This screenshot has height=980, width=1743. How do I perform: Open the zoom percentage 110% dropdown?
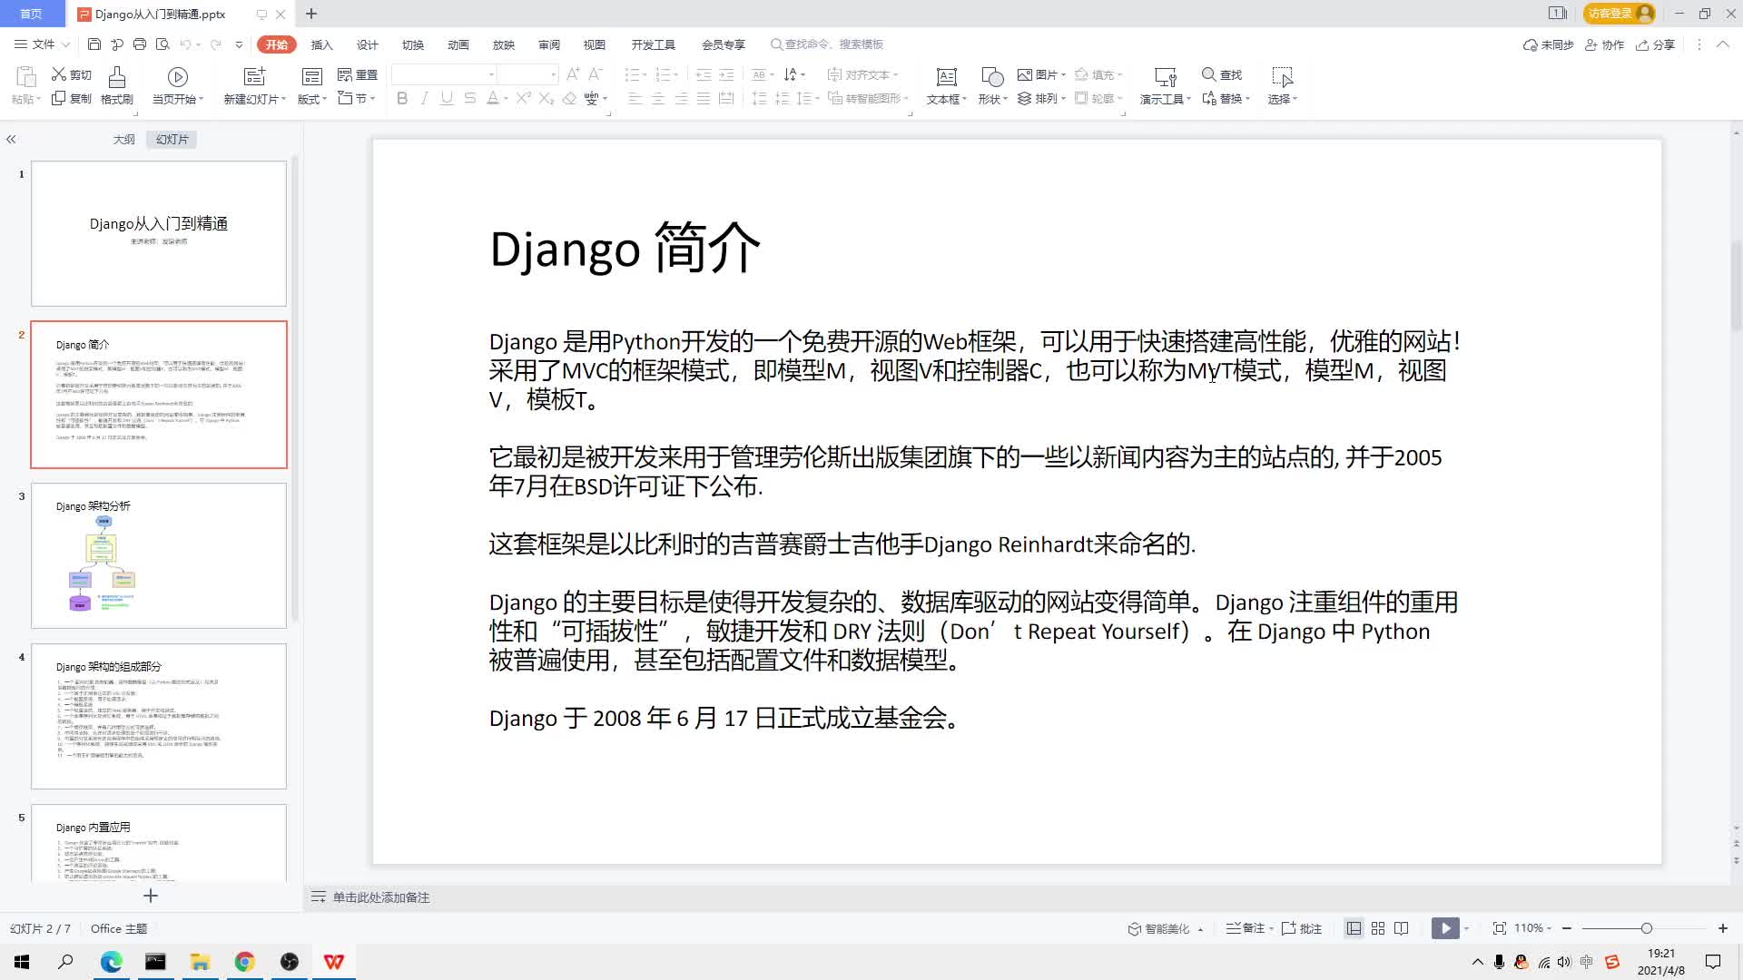[1532, 928]
